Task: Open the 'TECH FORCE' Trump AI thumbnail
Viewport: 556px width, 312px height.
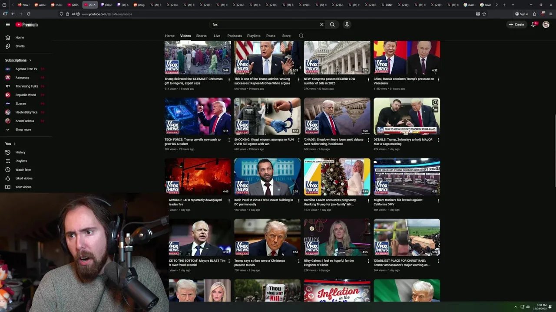Action: coord(198,116)
